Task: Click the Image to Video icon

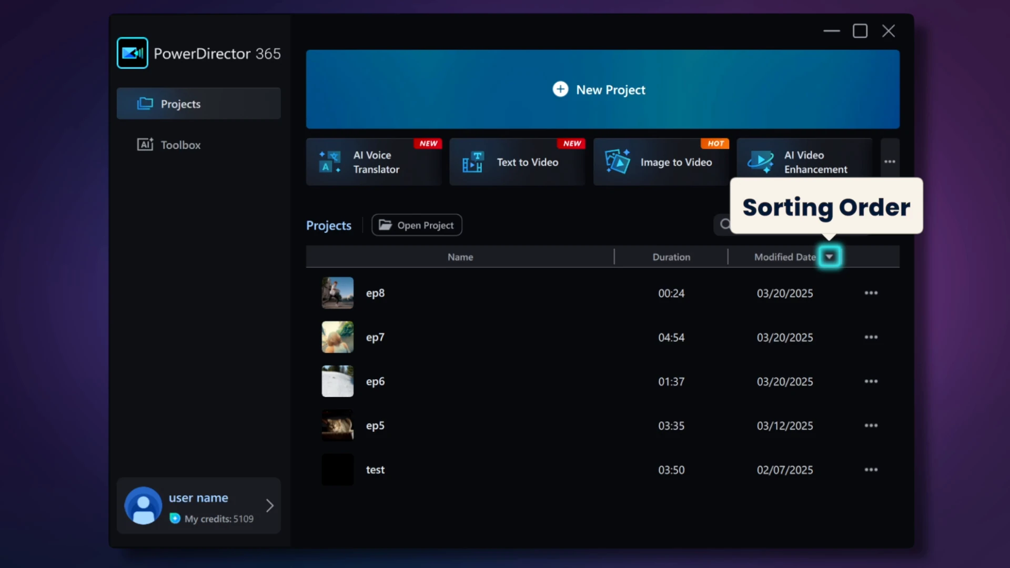Action: tap(617, 161)
